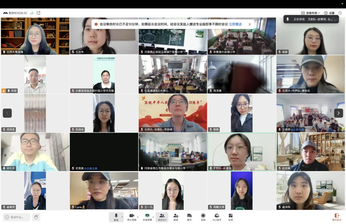Click the 立即赠送 link in the banner
The height and width of the screenshot is (224, 346).
click(235, 24)
